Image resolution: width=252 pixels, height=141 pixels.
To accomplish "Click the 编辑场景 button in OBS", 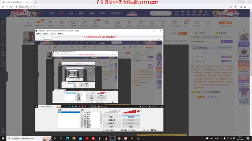I will [112, 120].
